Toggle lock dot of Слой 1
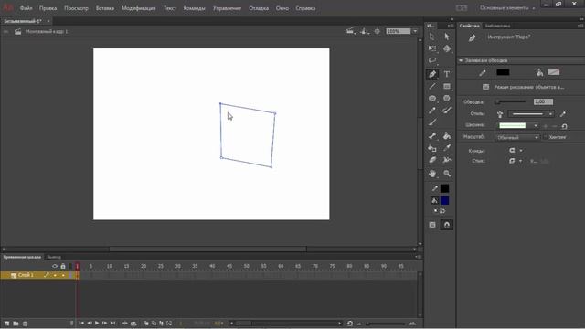 [63, 275]
